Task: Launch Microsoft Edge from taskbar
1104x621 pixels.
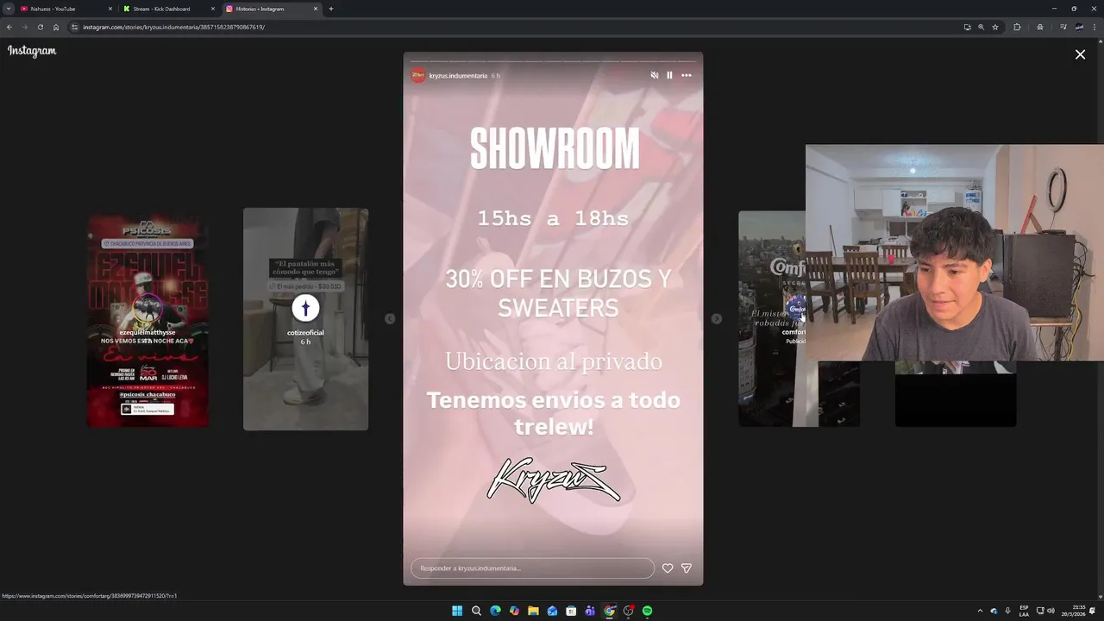Action: (x=495, y=611)
